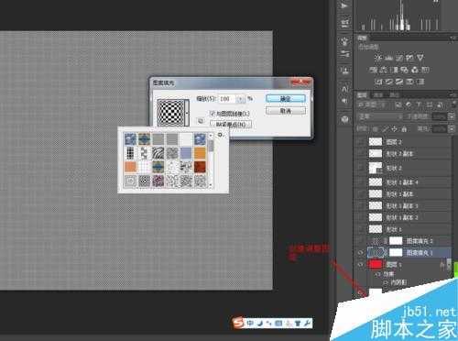Show the 图案填充 2 layer
Image resolution: width=458 pixels, height=341 pixels.
361,241
